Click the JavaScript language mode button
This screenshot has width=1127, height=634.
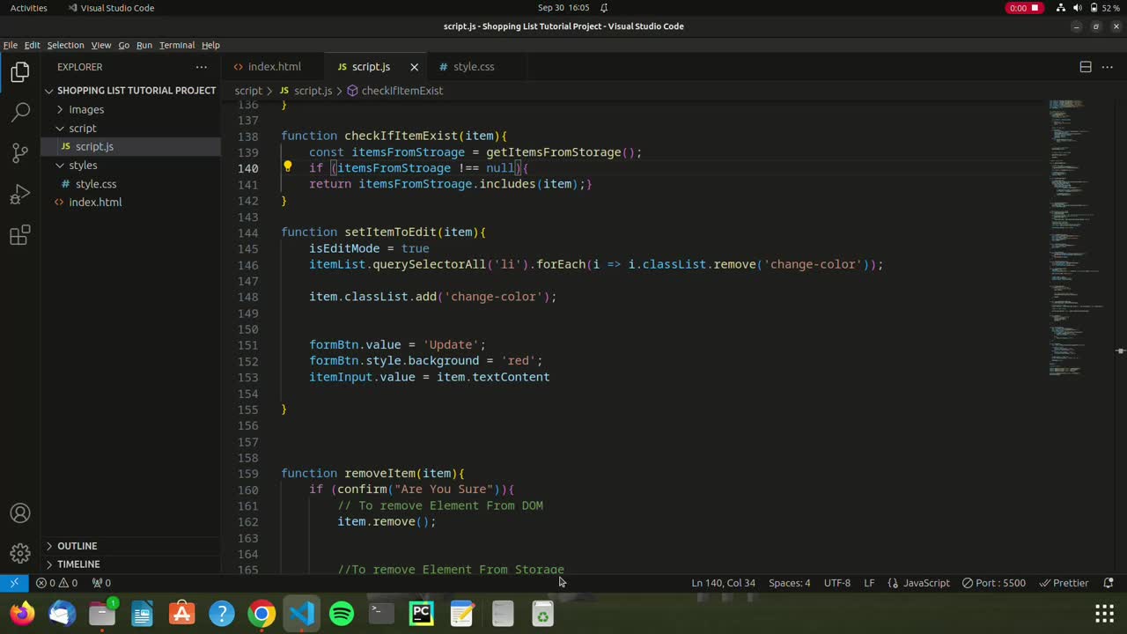[918, 583]
